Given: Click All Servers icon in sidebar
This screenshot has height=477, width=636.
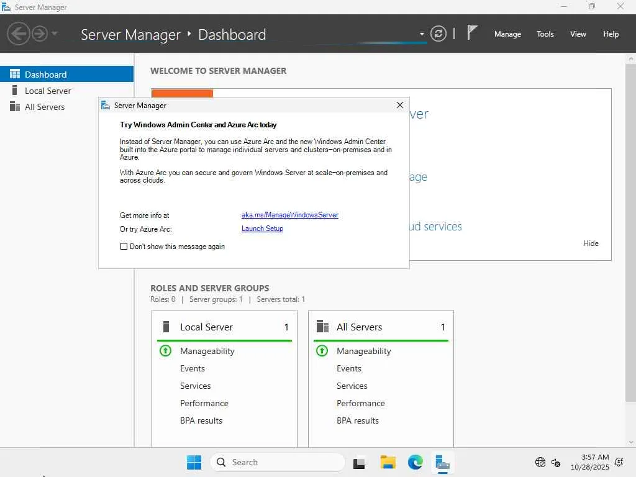Looking at the screenshot, I should tap(15, 106).
